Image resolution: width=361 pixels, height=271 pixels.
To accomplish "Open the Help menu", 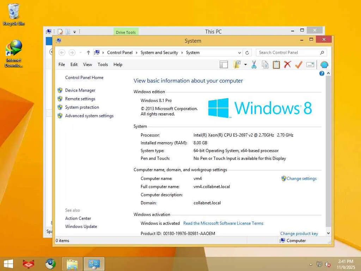I will click(x=118, y=65).
